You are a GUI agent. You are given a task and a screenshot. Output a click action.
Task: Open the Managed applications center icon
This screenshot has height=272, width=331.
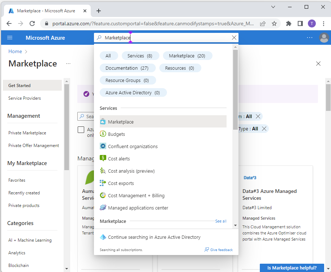103,207
